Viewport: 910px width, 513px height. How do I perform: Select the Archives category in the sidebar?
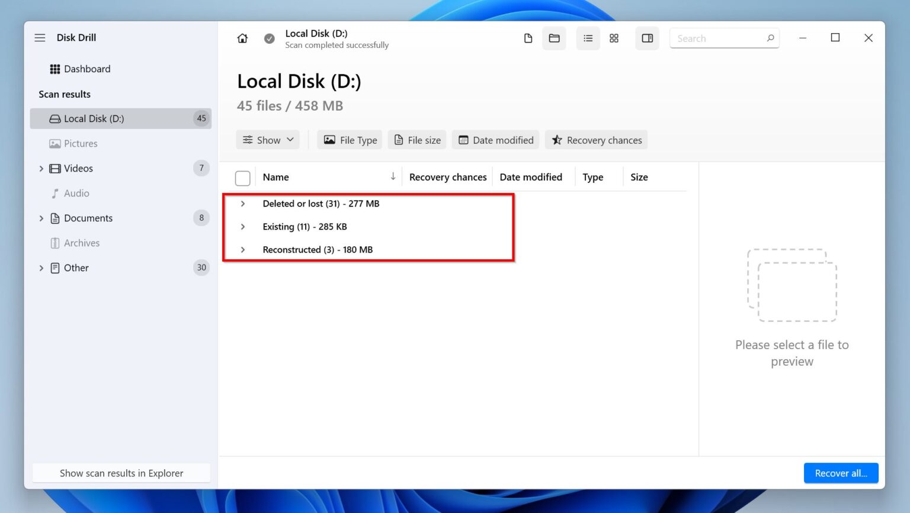pos(81,243)
